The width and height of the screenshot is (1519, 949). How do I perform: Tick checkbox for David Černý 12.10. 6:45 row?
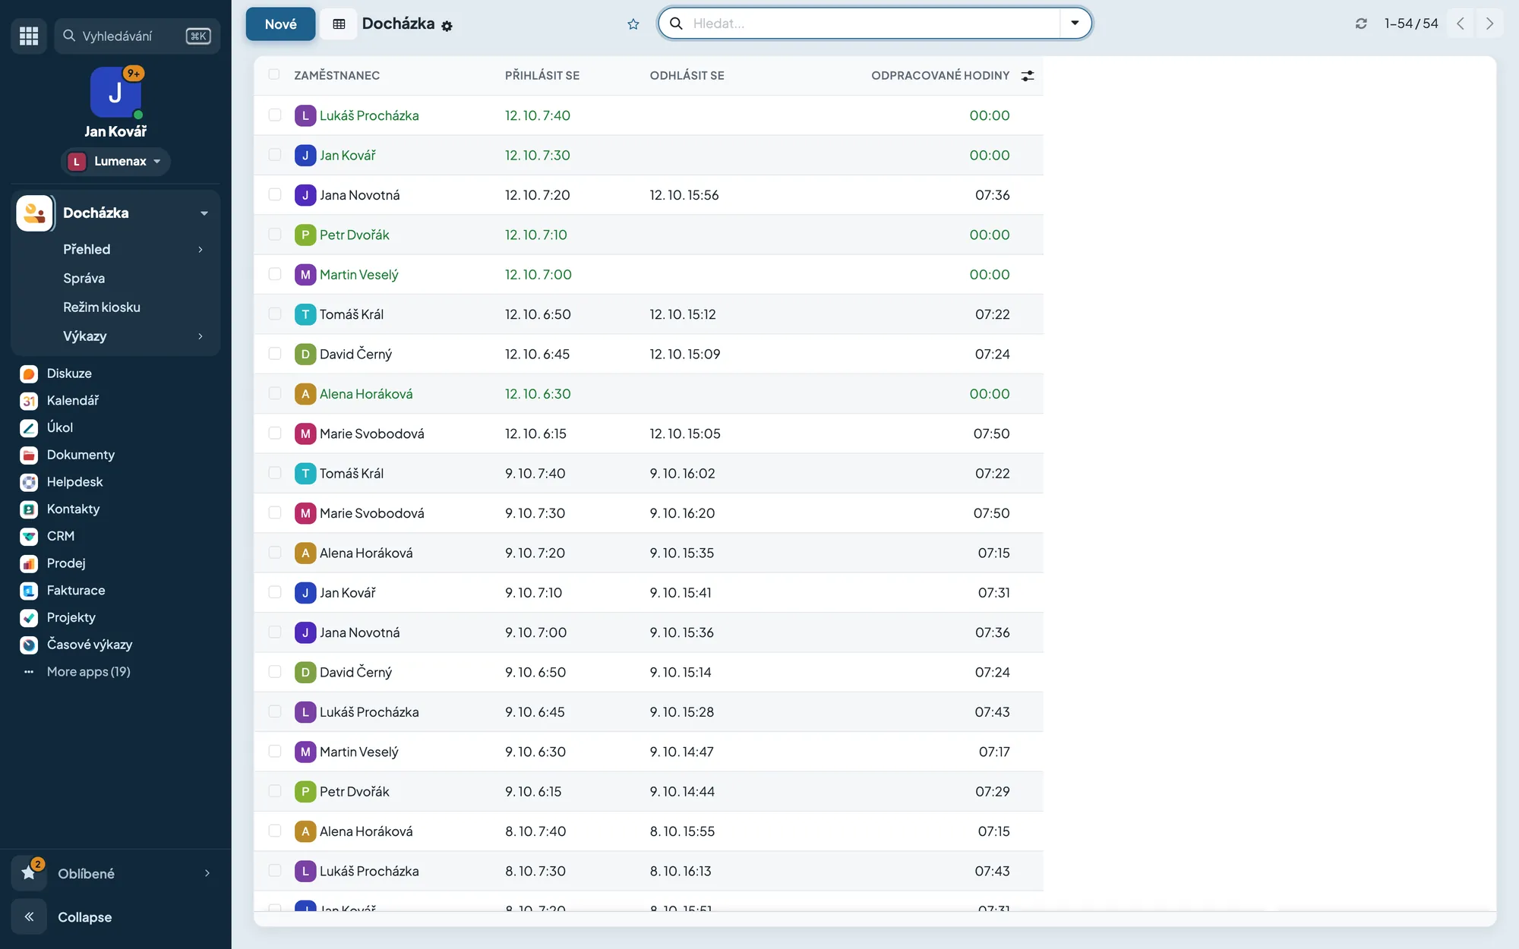coord(275,354)
